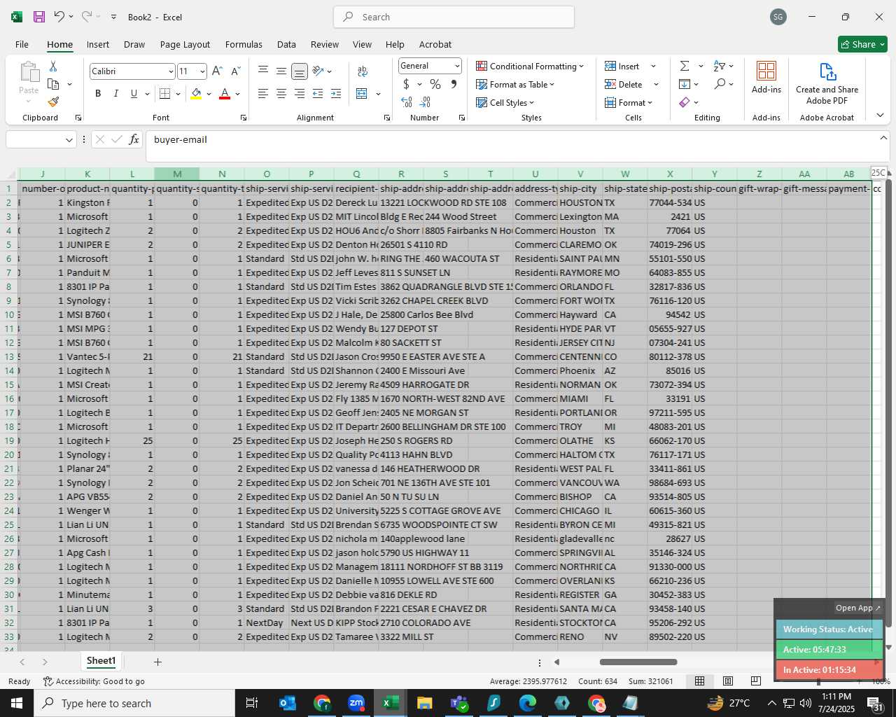896x717 pixels.
Task: Click the Orientation text angle icon
Action: click(318, 71)
